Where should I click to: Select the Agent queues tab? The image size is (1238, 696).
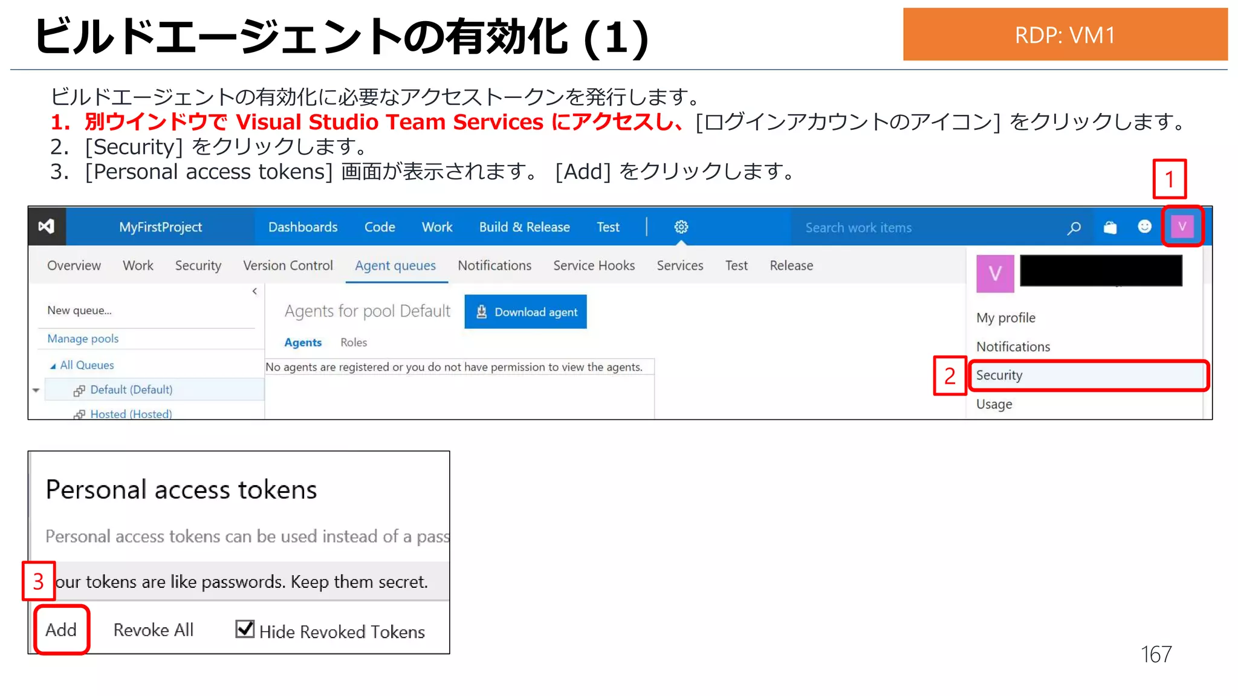point(395,266)
